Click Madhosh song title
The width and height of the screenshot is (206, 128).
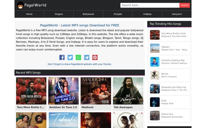coord(88,107)
